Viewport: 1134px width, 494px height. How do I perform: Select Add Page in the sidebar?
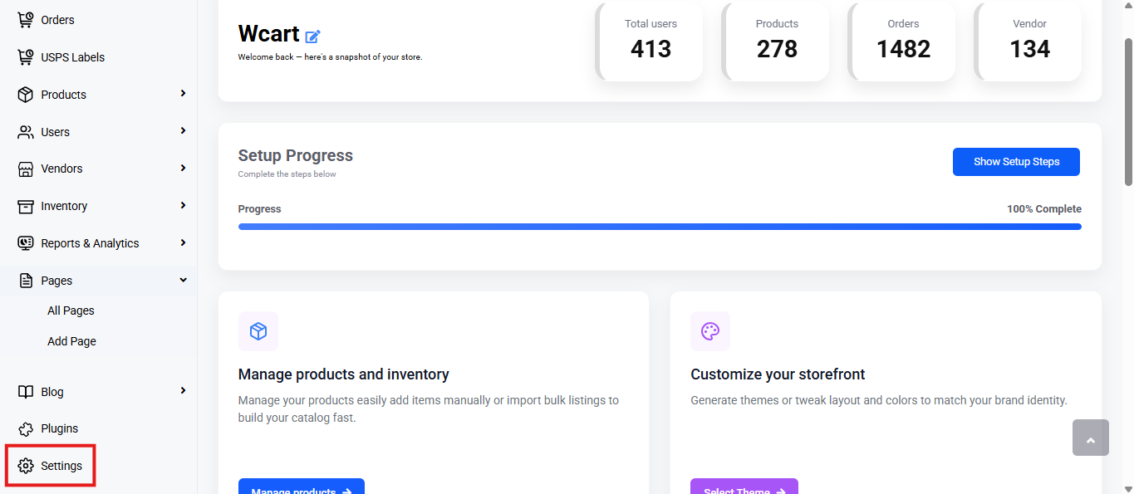click(71, 341)
